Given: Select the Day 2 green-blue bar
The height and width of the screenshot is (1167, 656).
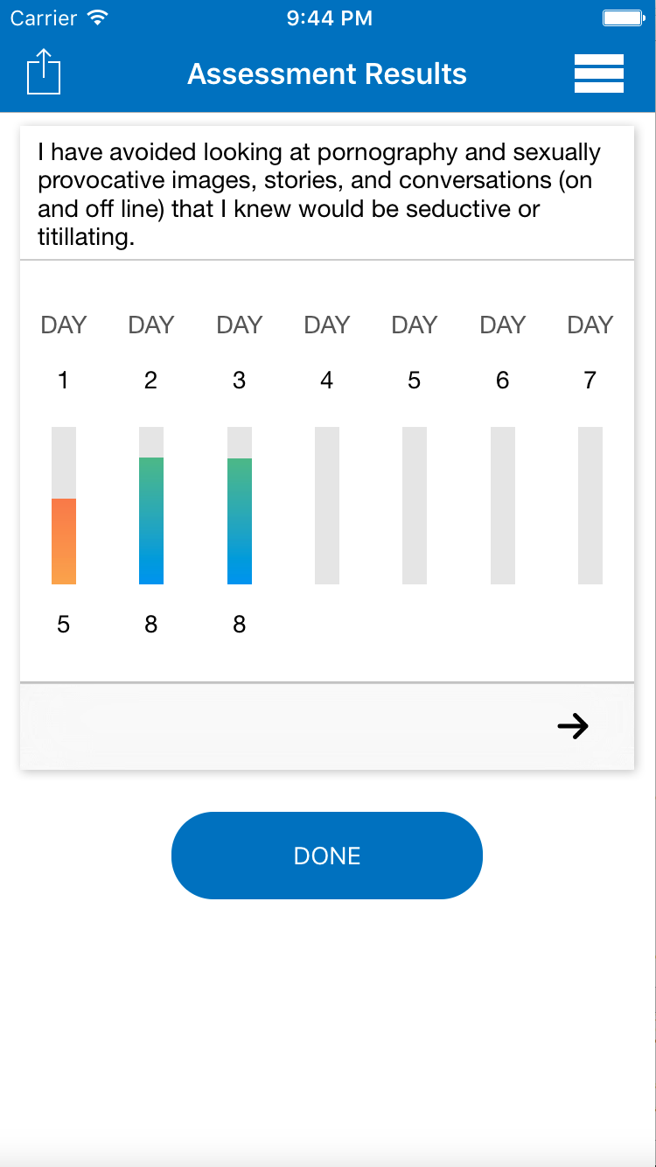Looking at the screenshot, I should (151, 521).
